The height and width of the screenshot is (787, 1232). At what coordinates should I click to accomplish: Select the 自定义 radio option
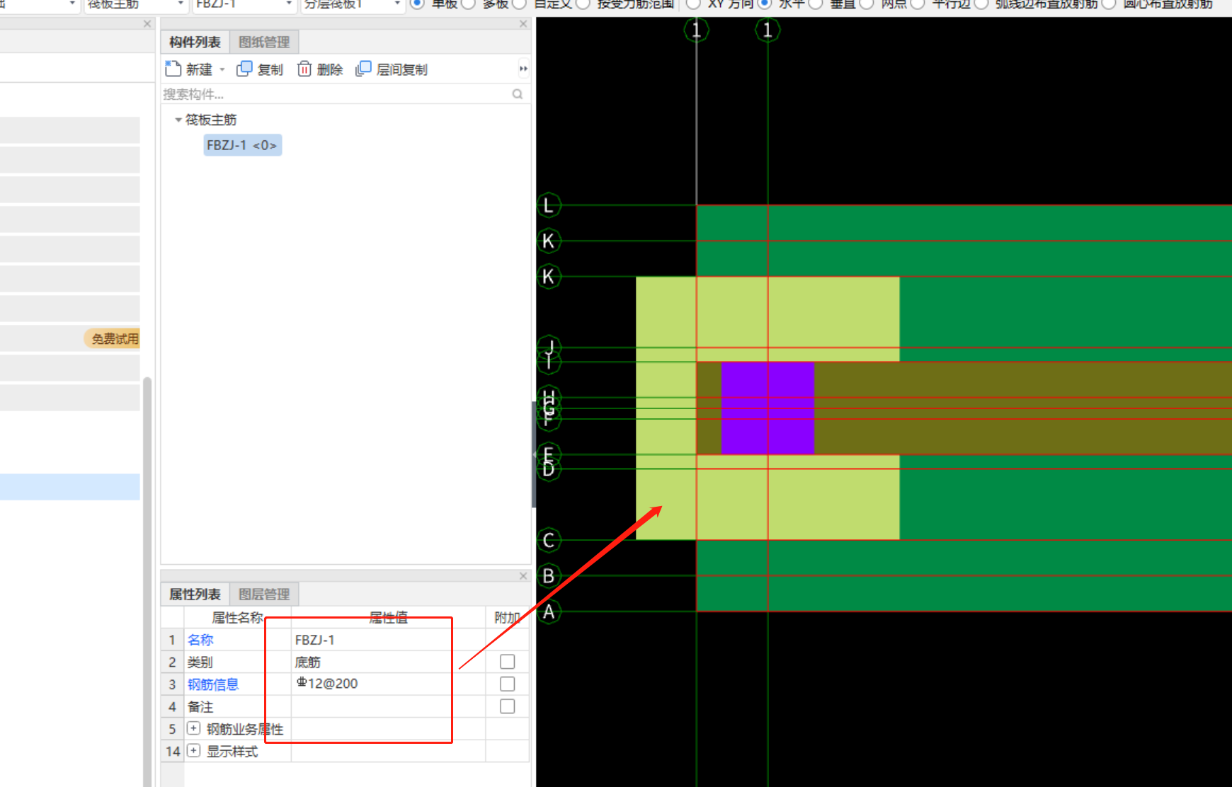click(x=519, y=4)
